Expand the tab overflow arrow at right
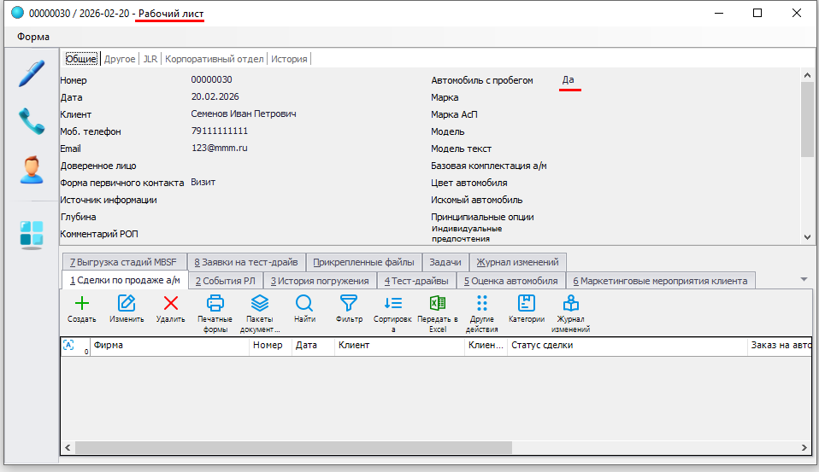The height and width of the screenshot is (472, 819). point(804,279)
